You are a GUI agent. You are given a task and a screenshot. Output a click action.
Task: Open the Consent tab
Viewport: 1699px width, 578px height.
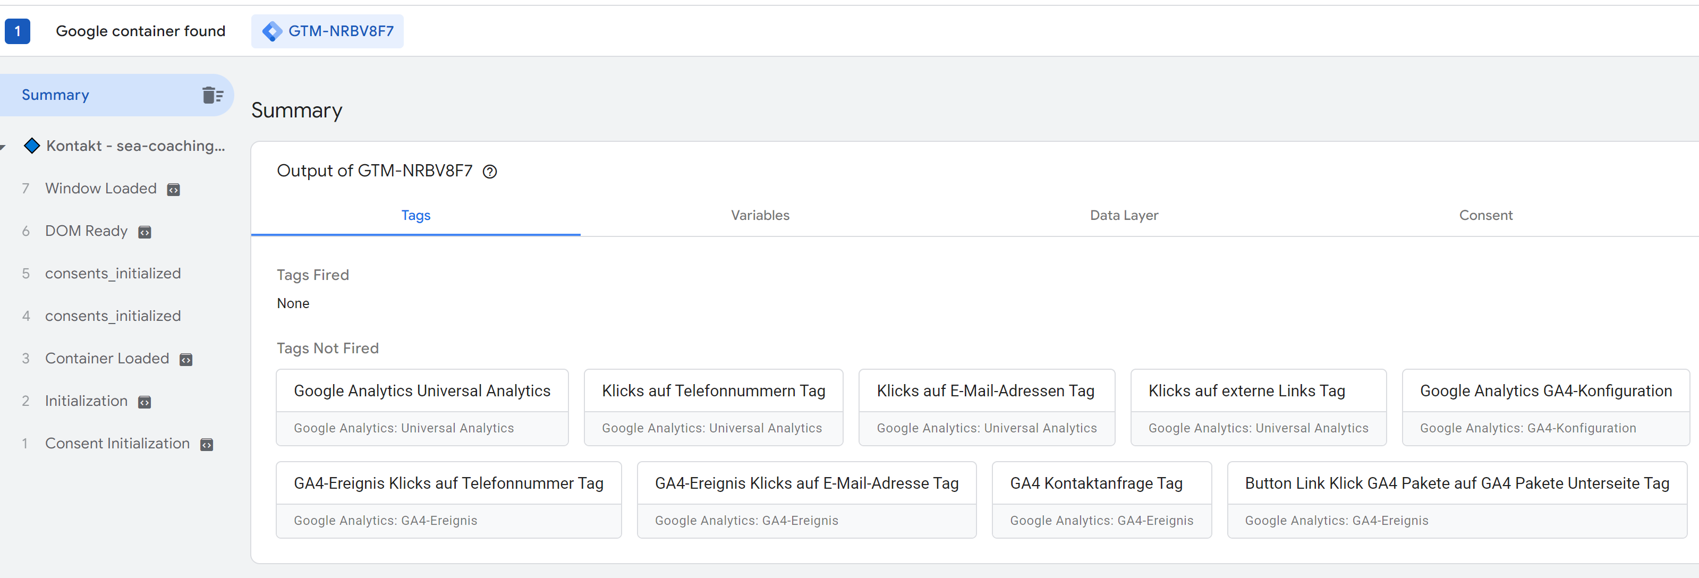[x=1485, y=216]
